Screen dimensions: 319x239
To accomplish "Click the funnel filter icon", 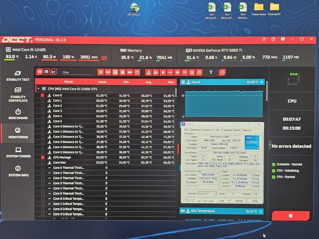I will point(211,72).
